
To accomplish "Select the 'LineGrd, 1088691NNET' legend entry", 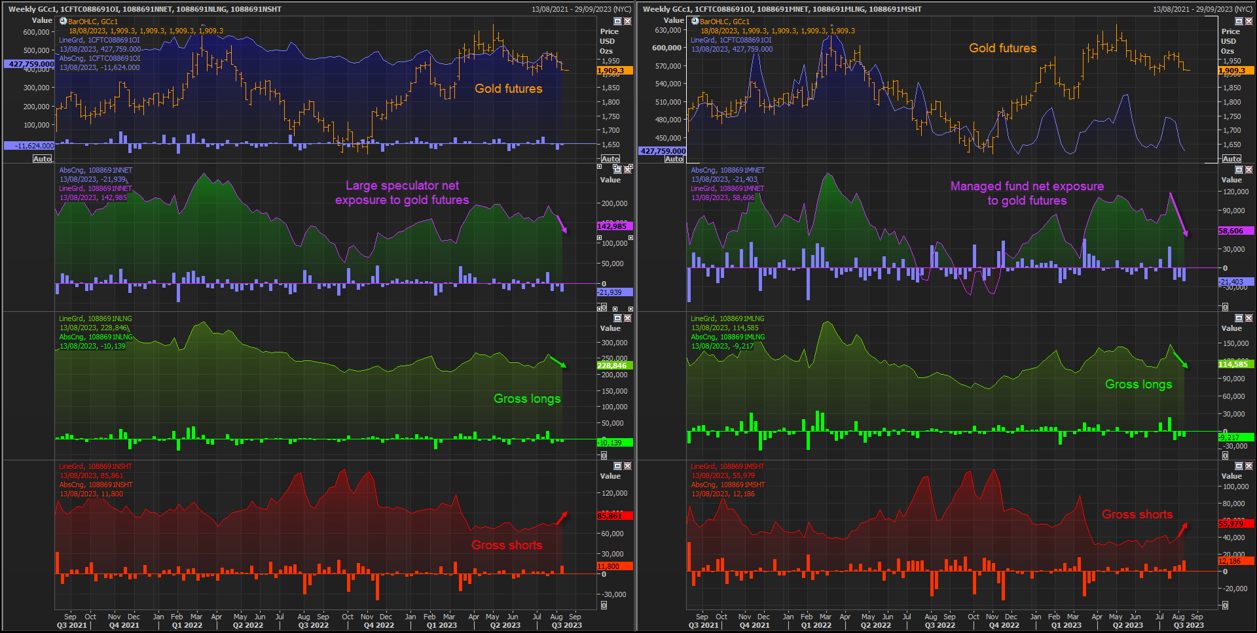I will point(96,188).
